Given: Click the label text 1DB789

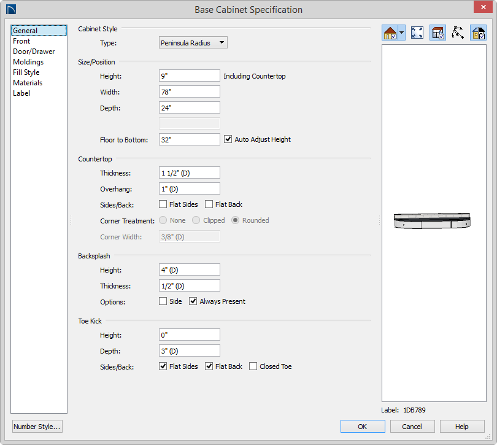Looking at the screenshot, I should pyautogui.click(x=414, y=410).
